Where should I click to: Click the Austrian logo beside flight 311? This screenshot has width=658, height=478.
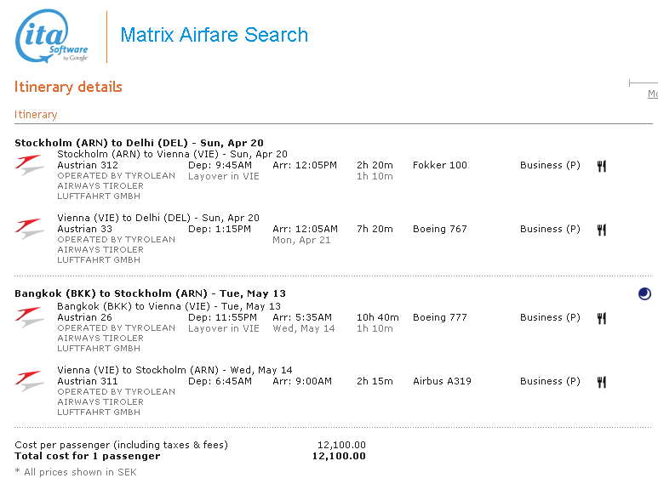click(x=30, y=381)
